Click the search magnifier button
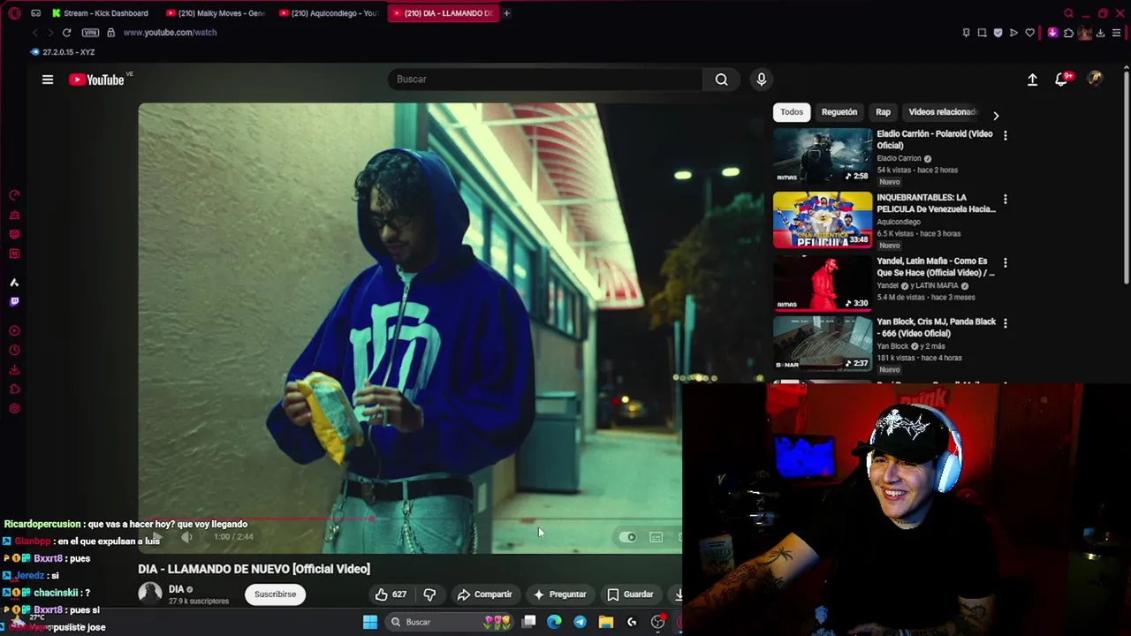Viewport: 1131px width, 636px height. pos(722,79)
